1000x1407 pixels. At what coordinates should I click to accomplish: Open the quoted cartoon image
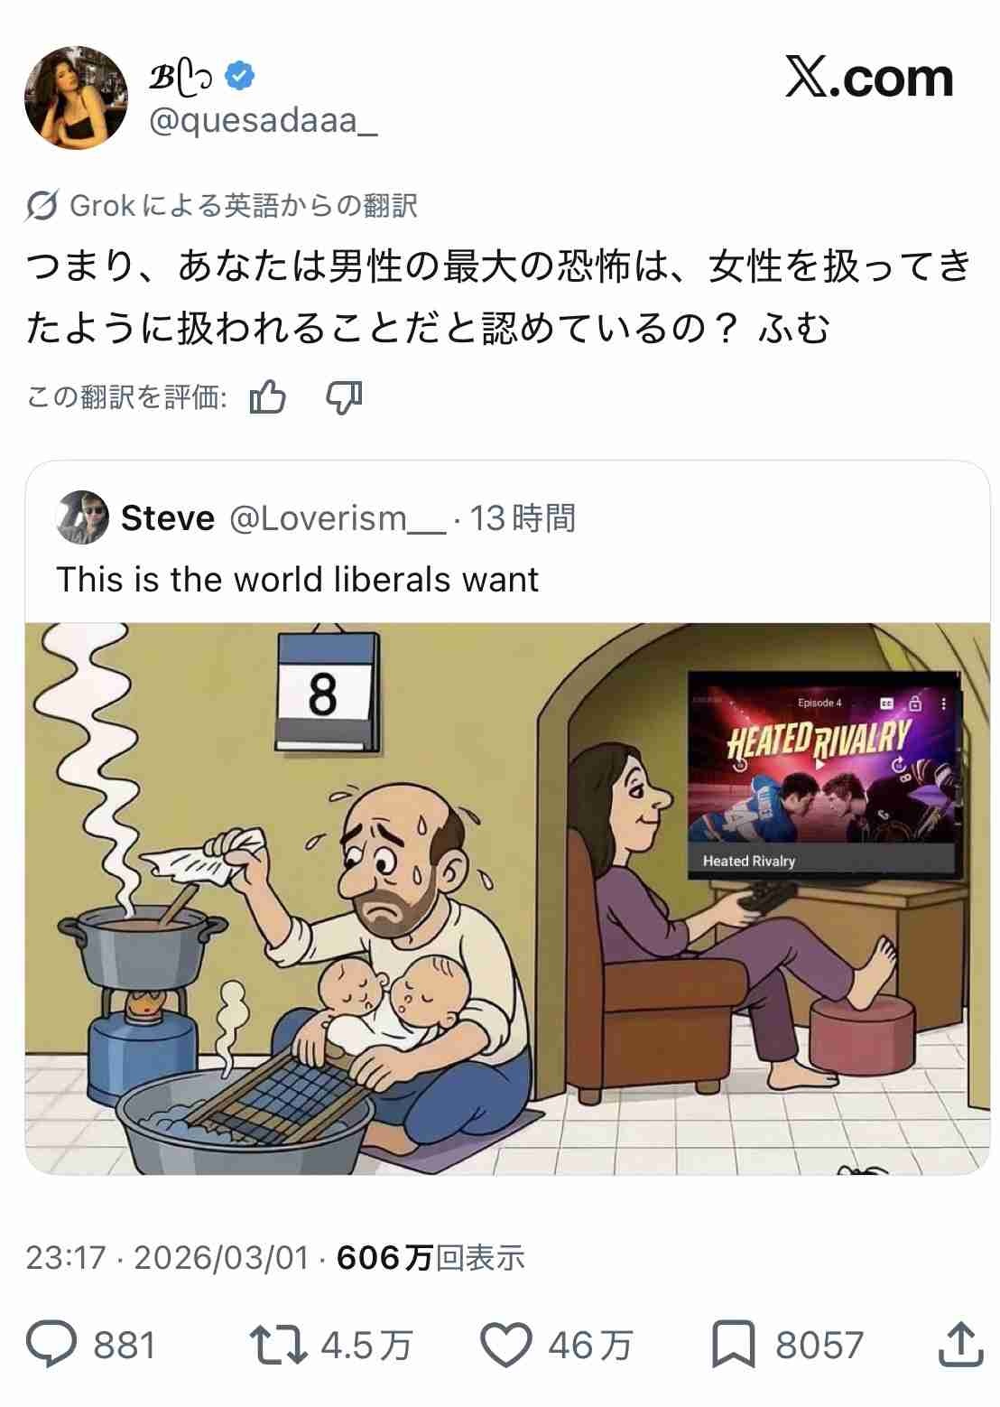[x=507, y=899]
